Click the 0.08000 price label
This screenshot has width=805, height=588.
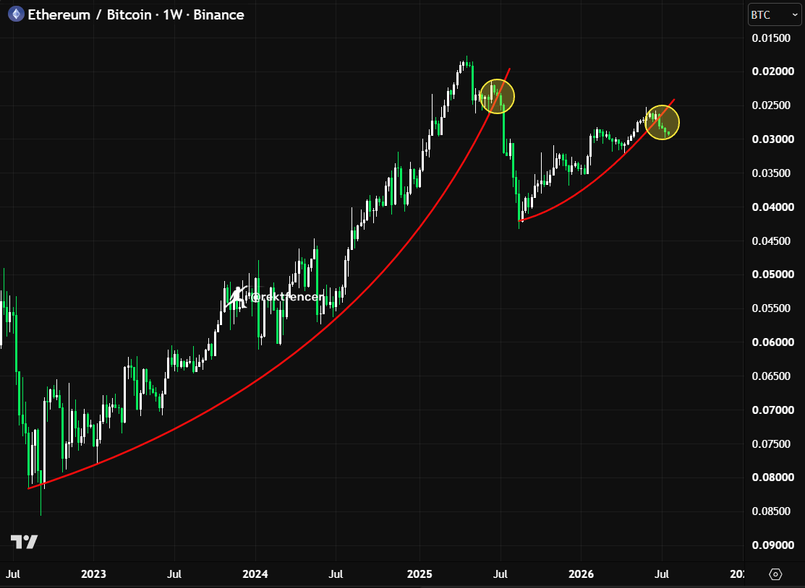coord(772,477)
